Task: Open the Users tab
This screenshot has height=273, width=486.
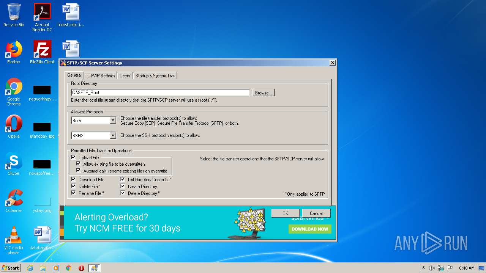Action: [125, 76]
